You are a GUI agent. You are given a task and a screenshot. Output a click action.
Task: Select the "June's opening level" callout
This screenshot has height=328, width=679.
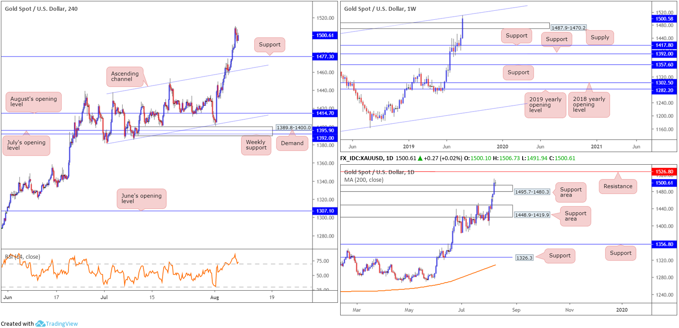(x=141, y=198)
